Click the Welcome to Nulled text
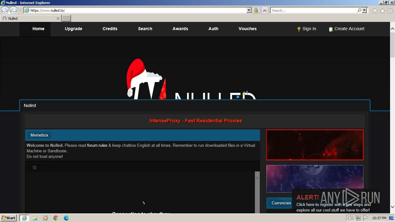This screenshot has width=395, height=222. (x=45, y=145)
